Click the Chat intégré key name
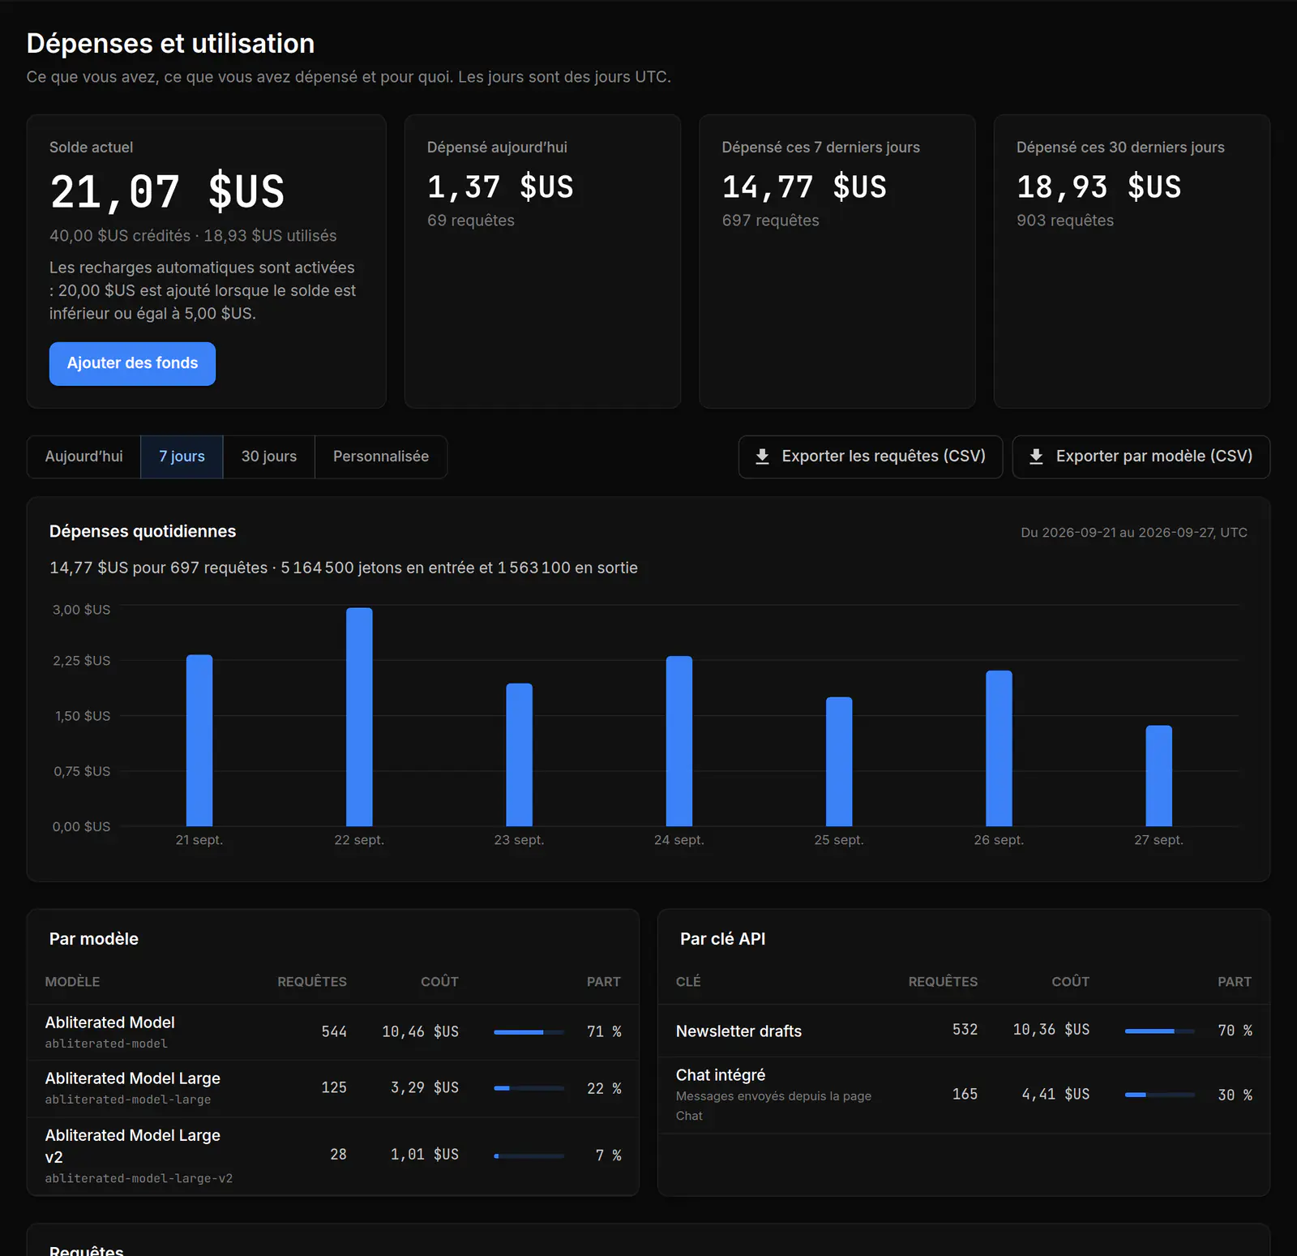Viewport: 1297px width, 1256px height. point(721,1075)
